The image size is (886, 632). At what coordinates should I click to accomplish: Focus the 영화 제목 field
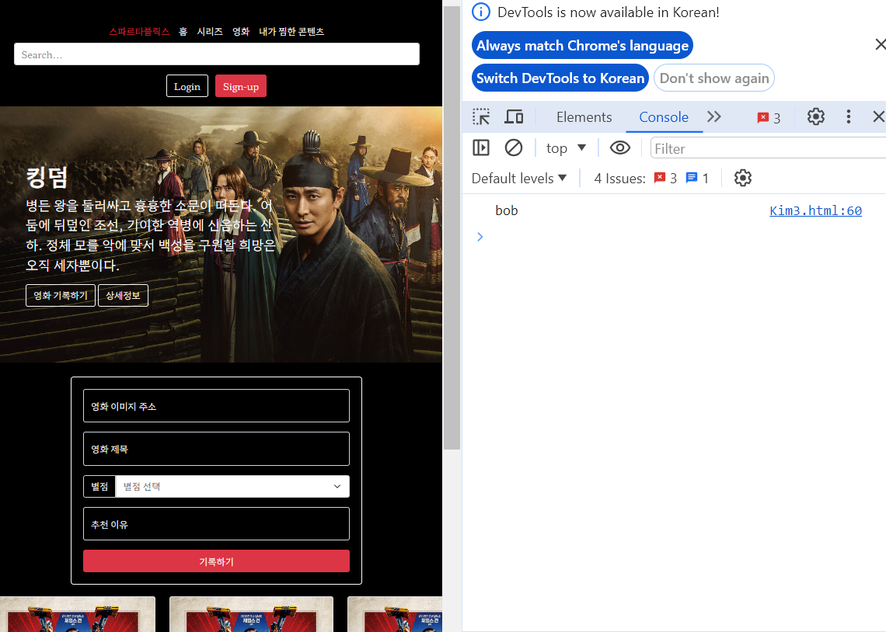pos(216,449)
